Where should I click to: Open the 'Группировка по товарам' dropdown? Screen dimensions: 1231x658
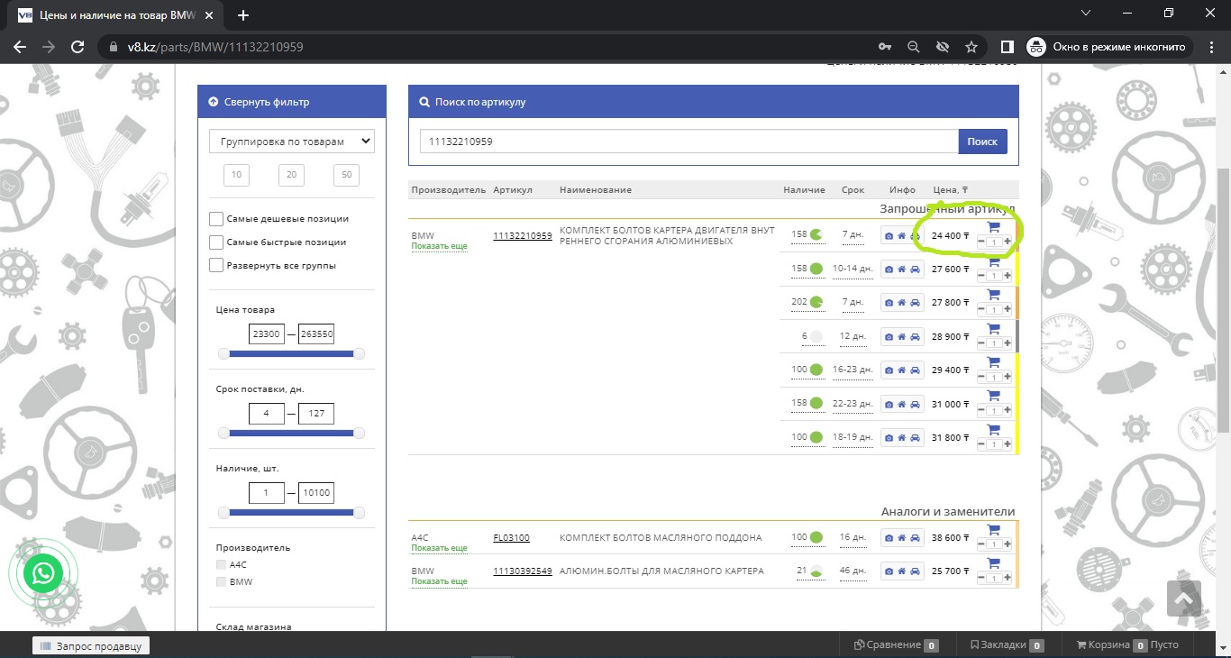point(291,142)
